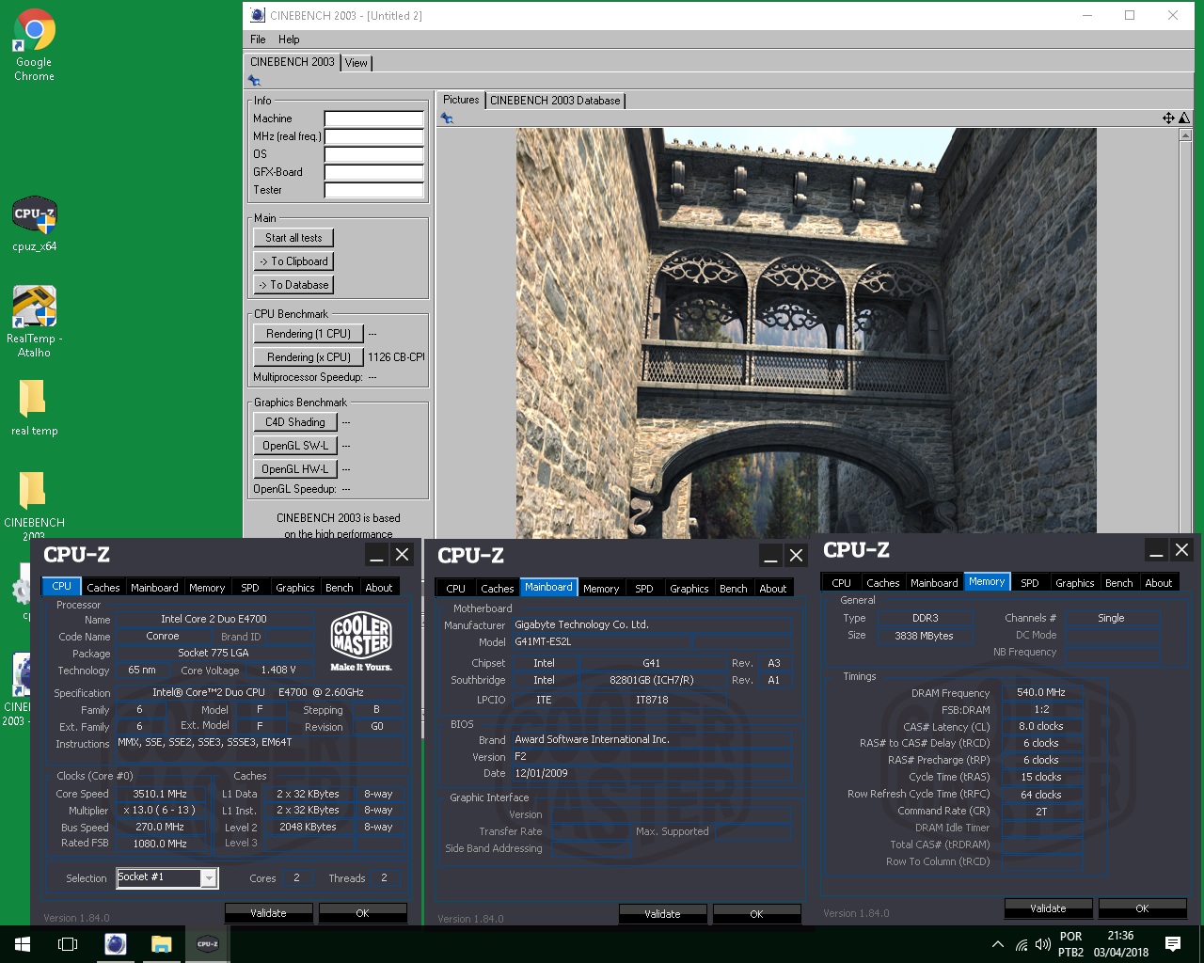Click the Tester input field
Image resolution: width=1204 pixels, height=963 pixels.
373,190
